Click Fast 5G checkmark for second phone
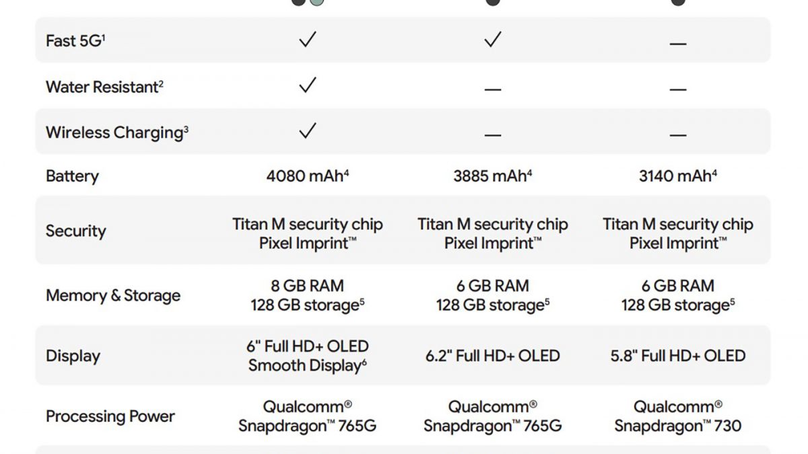Image resolution: width=808 pixels, height=454 pixels. pyautogui.click(x=493, y=40)
